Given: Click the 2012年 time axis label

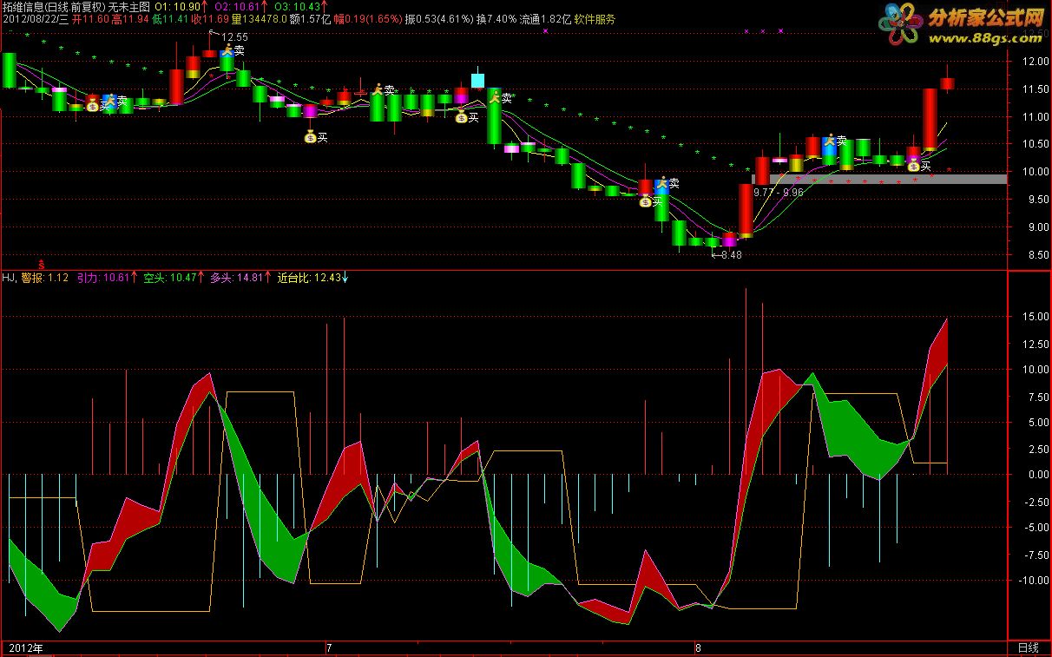Looking at the screenshot, I should pyautogui.click(x=26, y=648).
